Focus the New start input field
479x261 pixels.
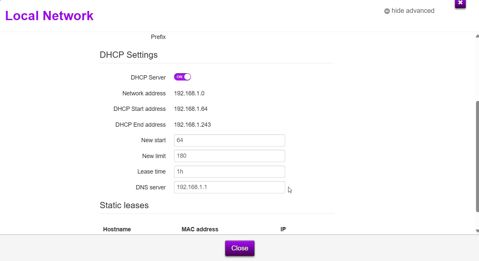(229, 140)
